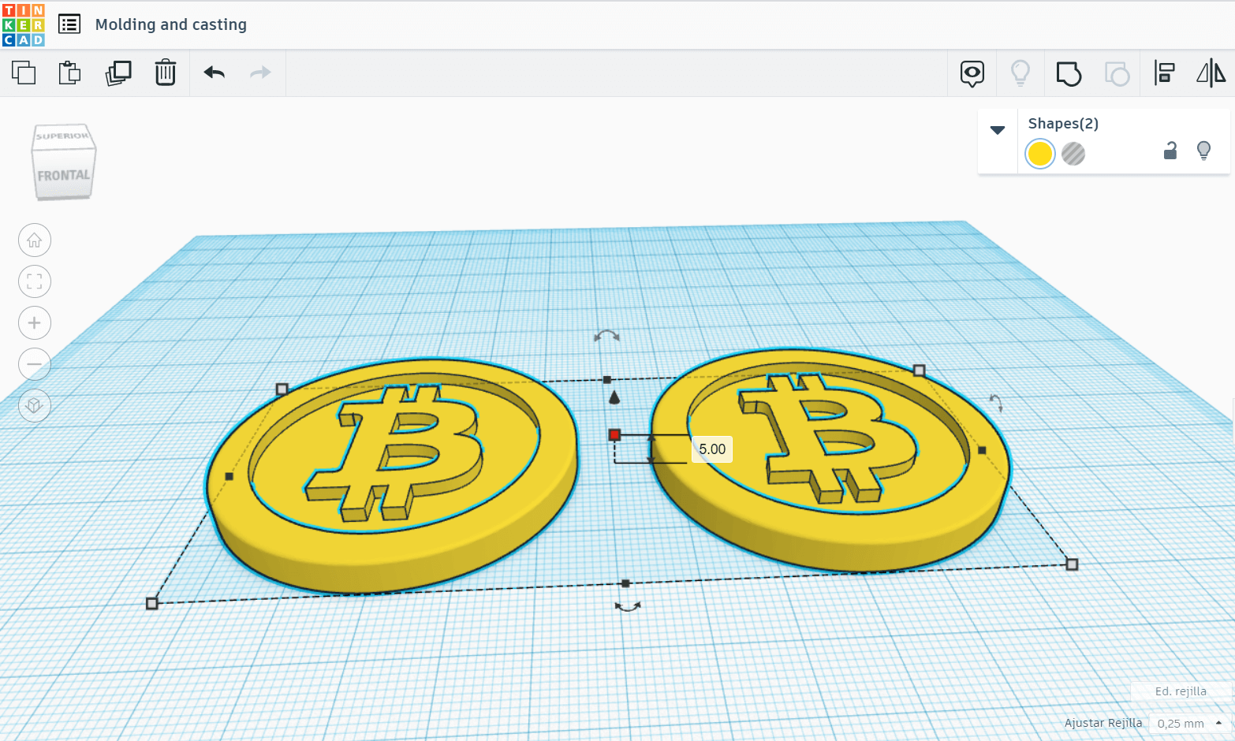Click the rotation arrow below the selection

[628, 606]
